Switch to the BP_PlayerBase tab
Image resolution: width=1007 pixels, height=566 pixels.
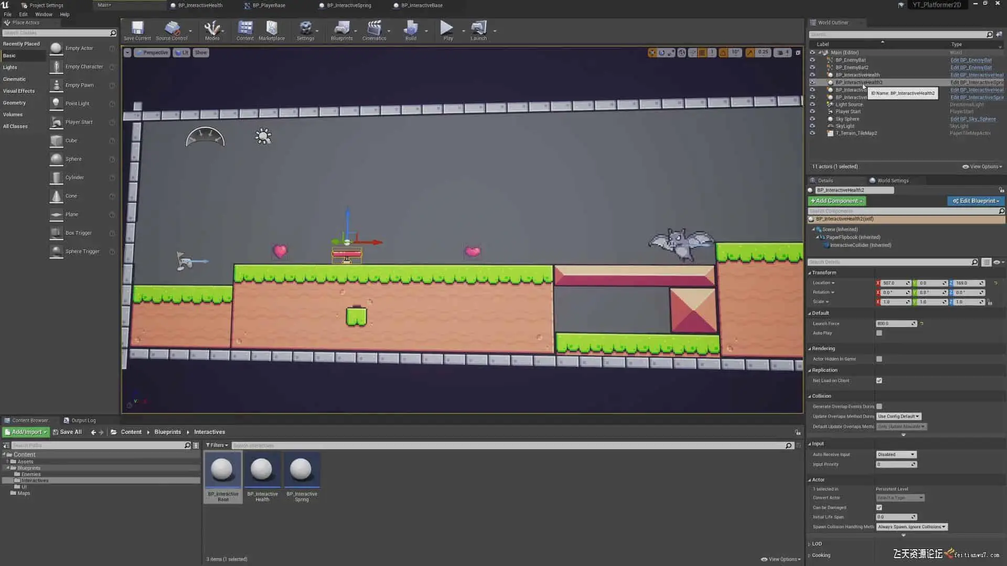click(x=269, y=5)
